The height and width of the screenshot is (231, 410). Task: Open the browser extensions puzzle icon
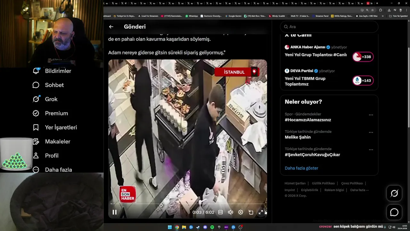[x=381, y=10]
